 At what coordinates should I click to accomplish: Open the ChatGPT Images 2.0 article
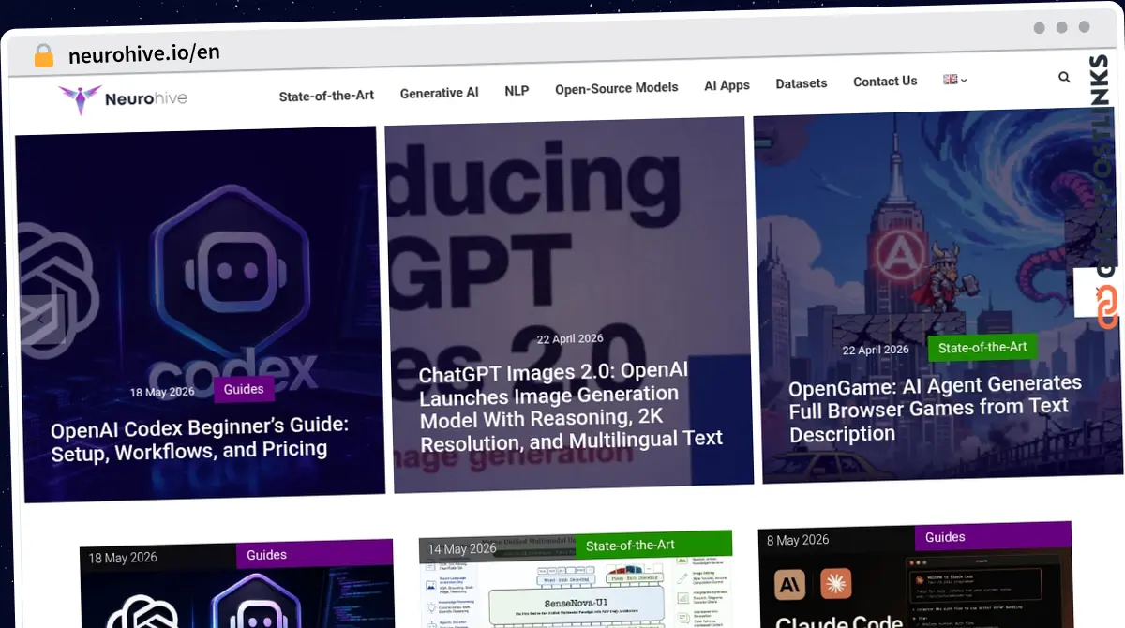(x=571, y=407)
